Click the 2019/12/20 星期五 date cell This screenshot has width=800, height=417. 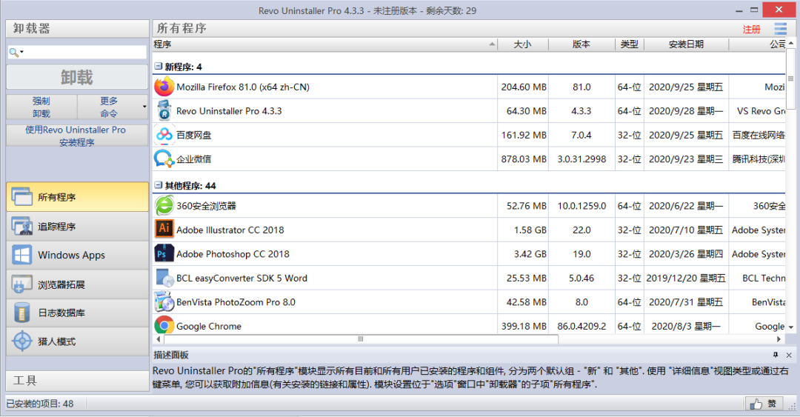(686, 278)
